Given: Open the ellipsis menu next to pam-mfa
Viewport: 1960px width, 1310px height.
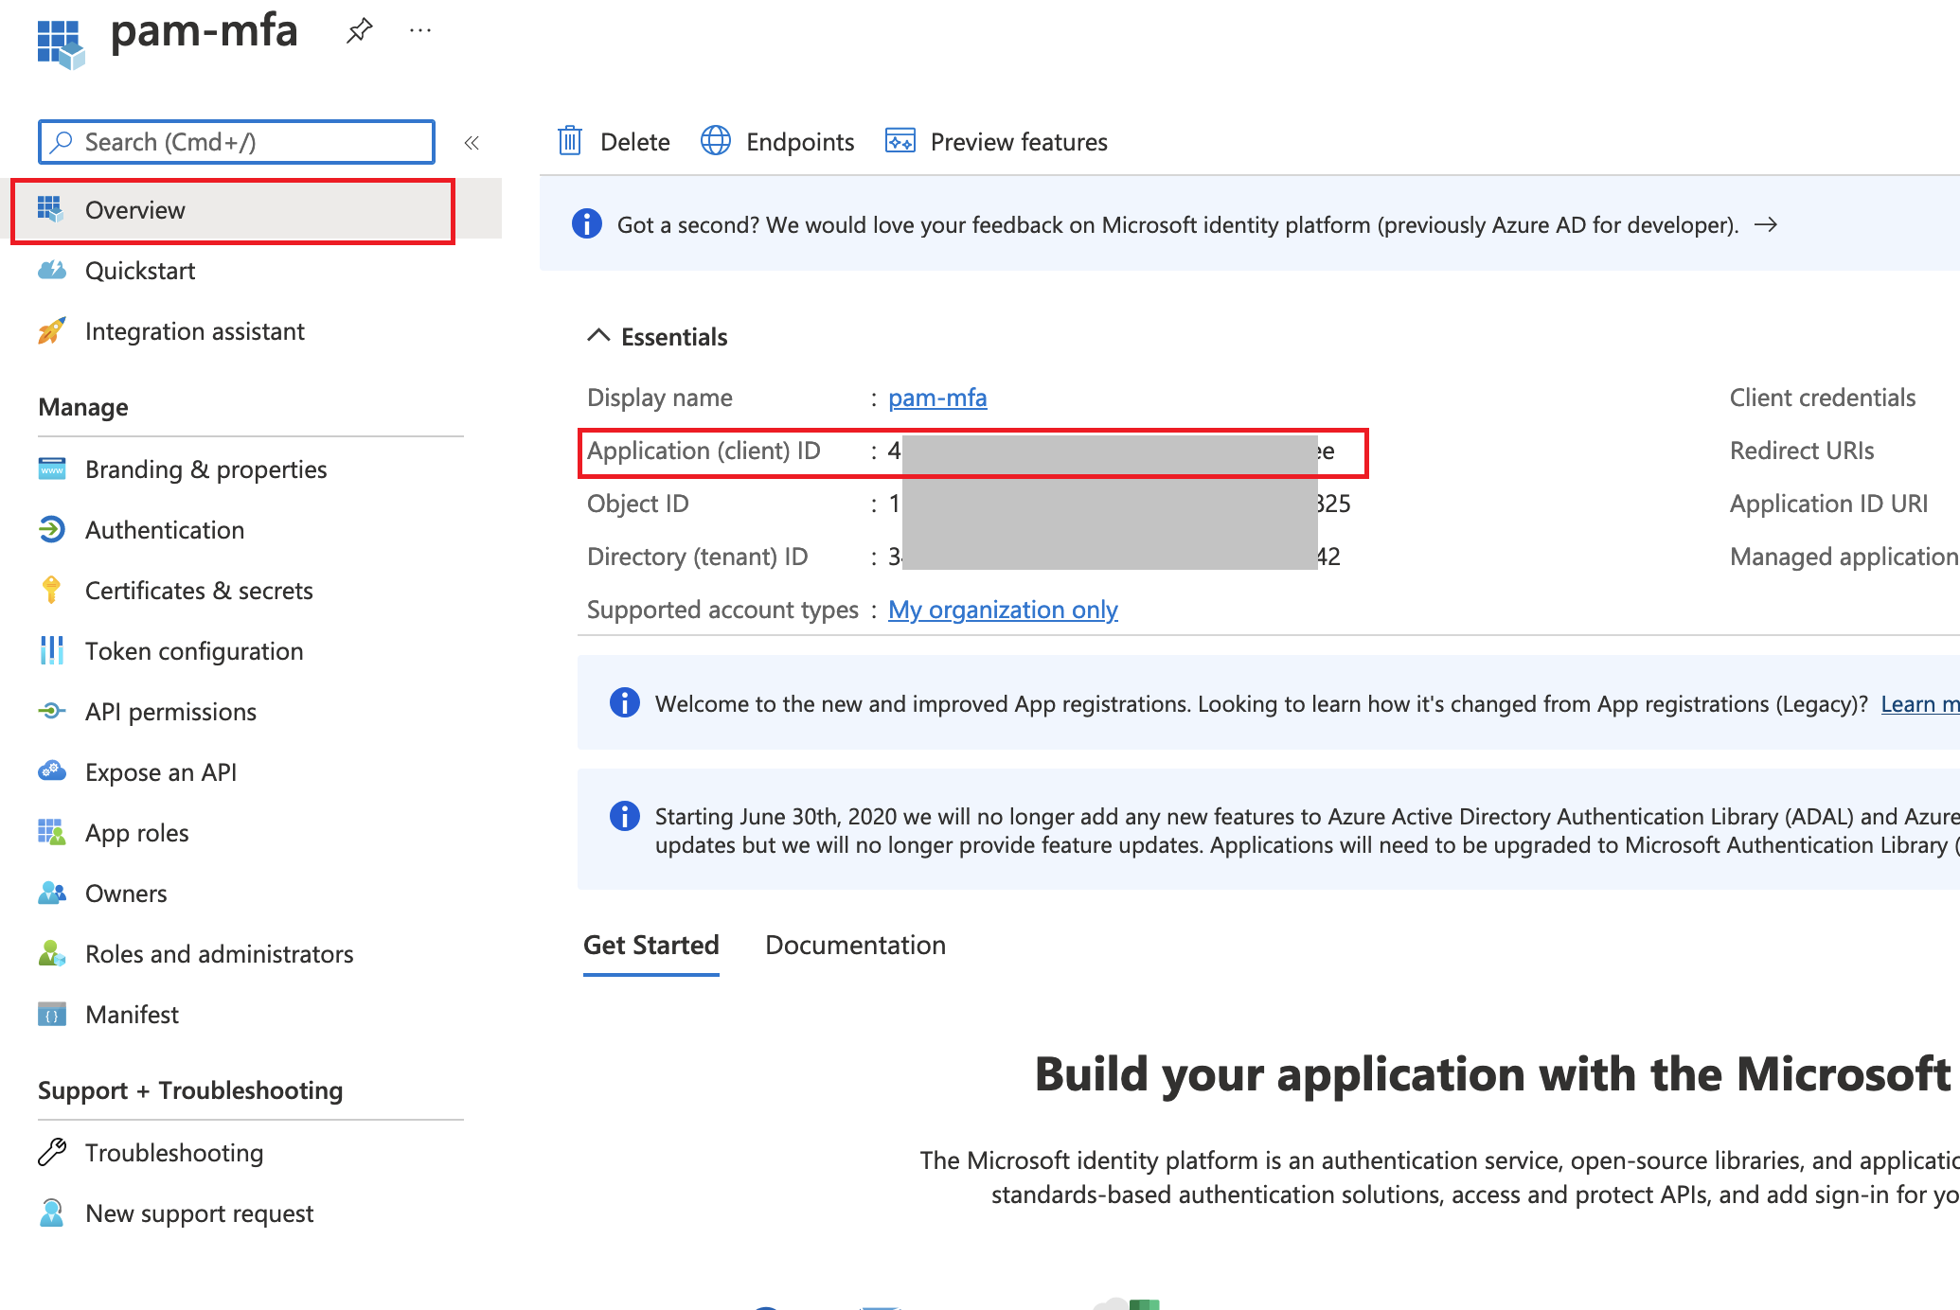Looking at the screenshot, I should coord(419,29).
